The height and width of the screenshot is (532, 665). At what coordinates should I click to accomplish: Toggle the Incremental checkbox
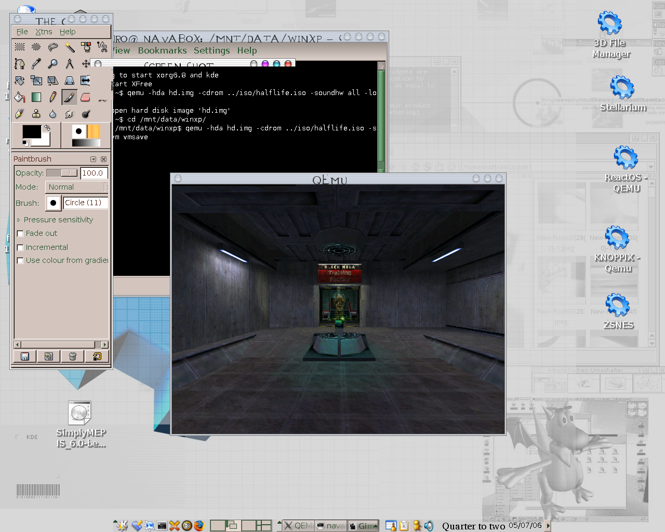tap(20, 248)
